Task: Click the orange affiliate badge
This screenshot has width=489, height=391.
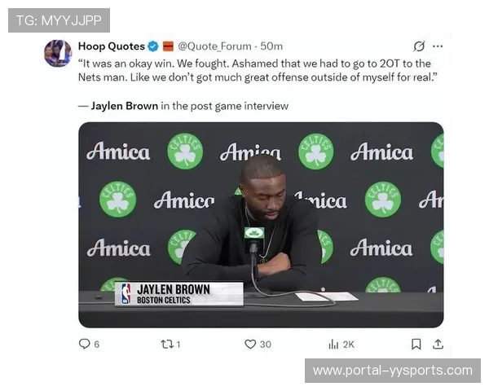Action: click(x=168, y=46)
